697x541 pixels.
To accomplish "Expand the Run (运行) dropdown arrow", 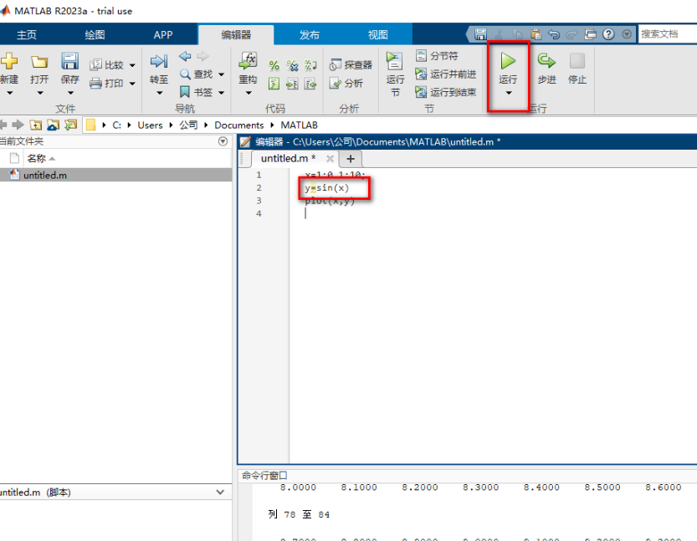I will click(x=509, y=93).
